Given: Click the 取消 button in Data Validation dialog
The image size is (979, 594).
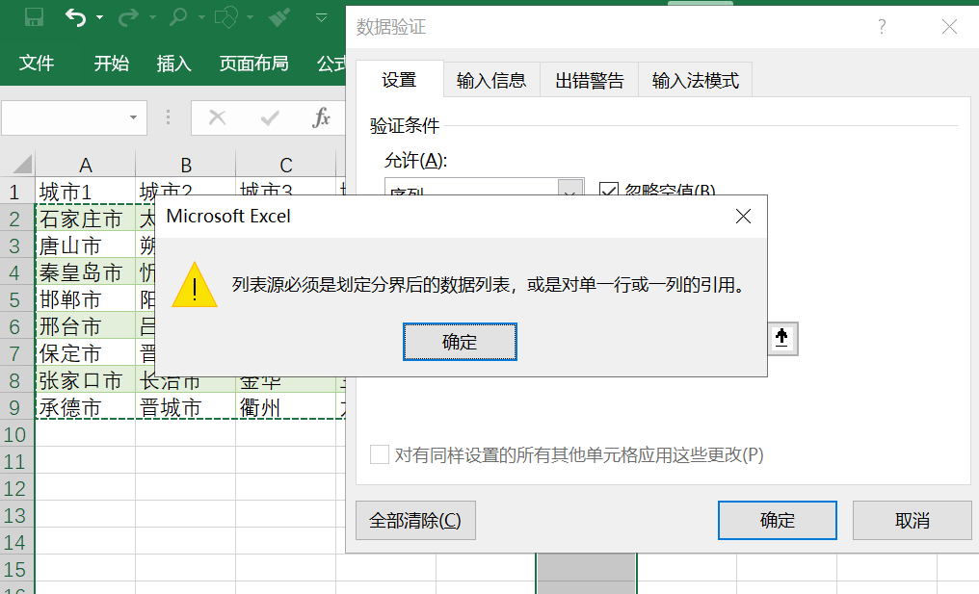Looking at the screenshot, I should pyautogui.click(x=912, y=520).
